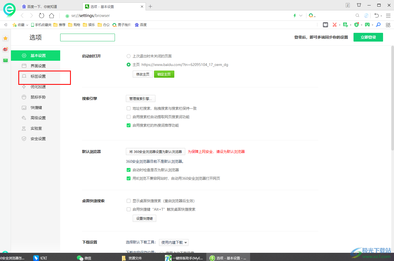Open the 购物 bookmark folder
The width and height of the screenshot is (394, 261).
[74, 25]
